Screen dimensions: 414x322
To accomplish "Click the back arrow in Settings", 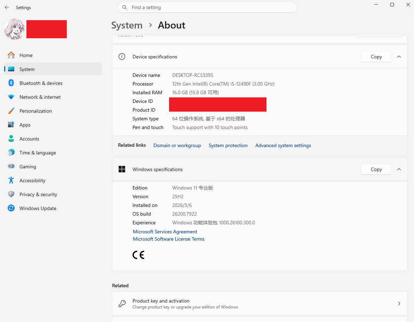I will [x=7, y=7].
